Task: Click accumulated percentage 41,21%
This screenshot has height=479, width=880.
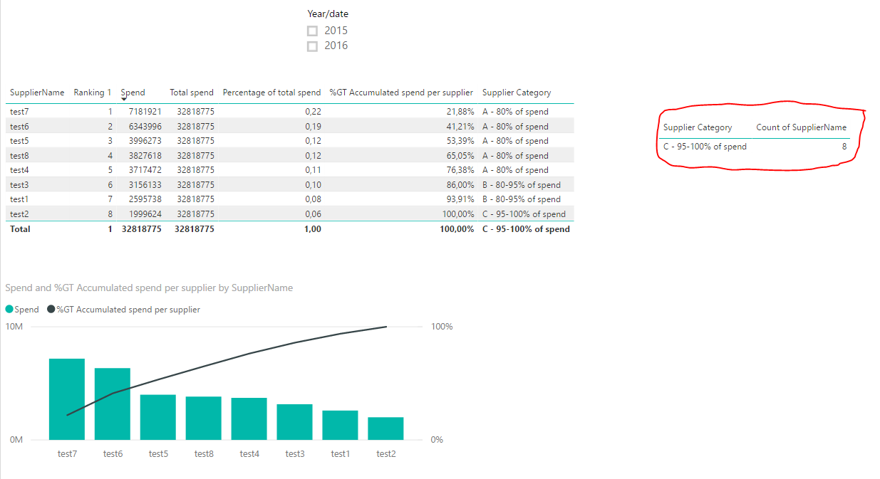Action: pos(460,126)
